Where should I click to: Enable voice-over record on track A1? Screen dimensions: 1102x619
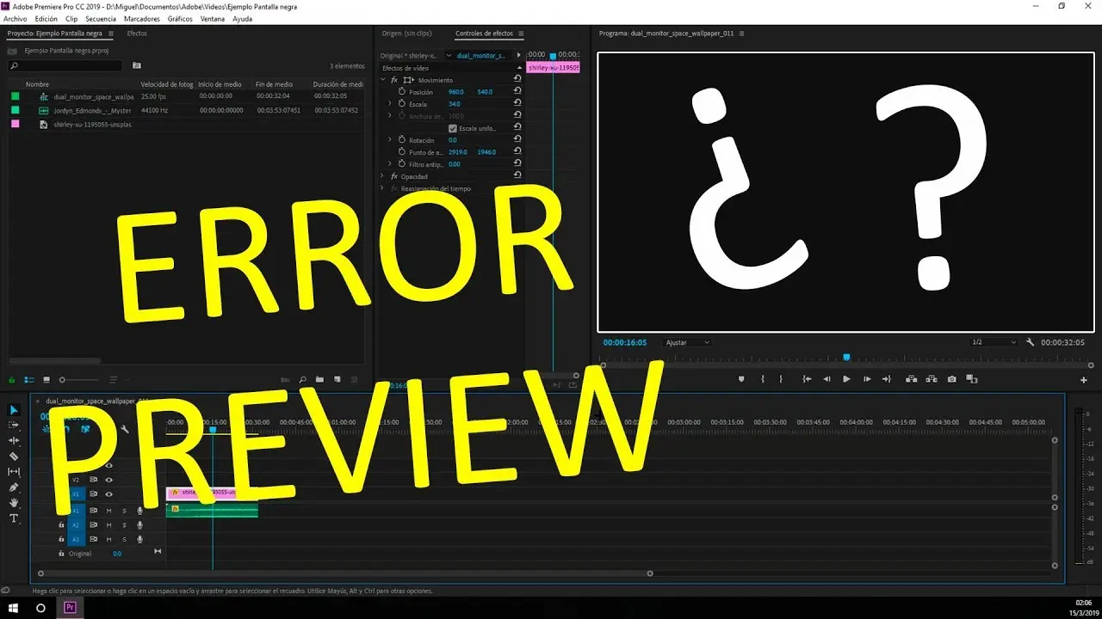click(x=139, y=511)
